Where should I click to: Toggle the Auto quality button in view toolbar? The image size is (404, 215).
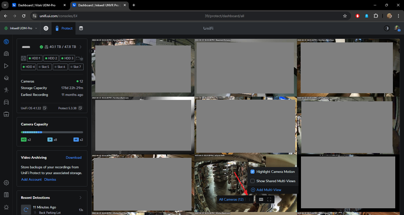point(261,200)
